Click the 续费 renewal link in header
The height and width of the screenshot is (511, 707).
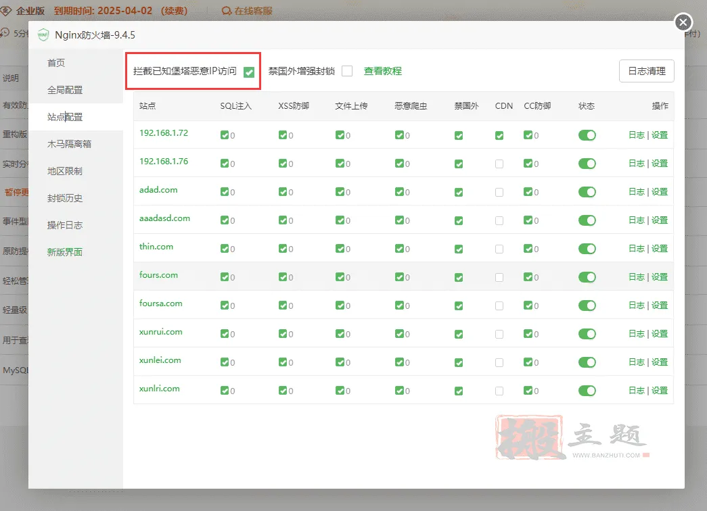pos(174,11)
